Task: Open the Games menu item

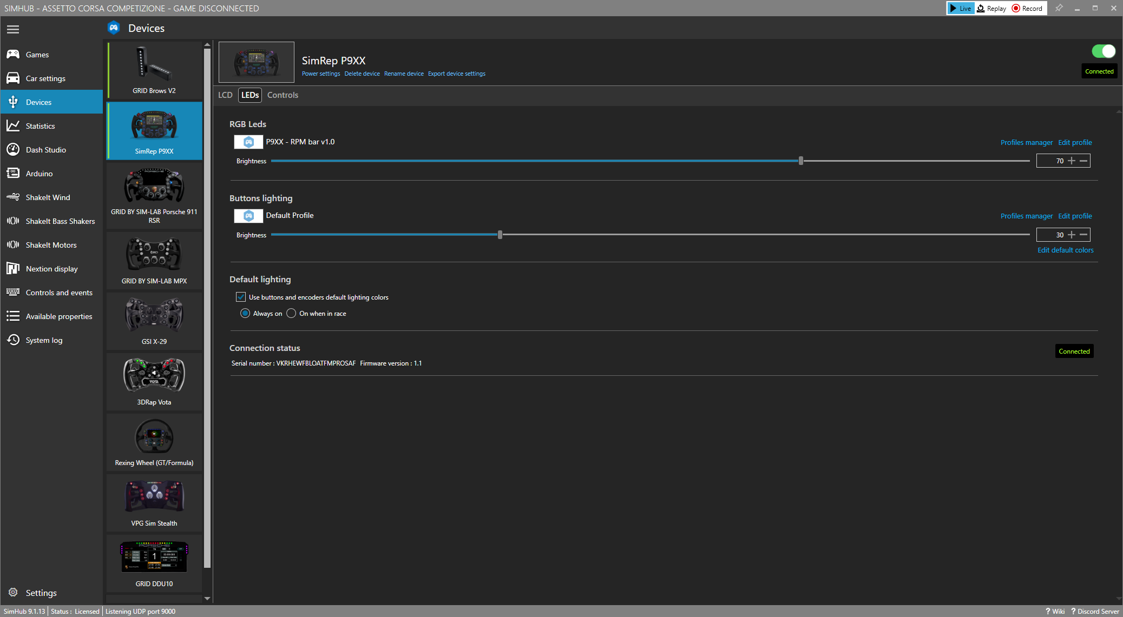Action: 51,54
